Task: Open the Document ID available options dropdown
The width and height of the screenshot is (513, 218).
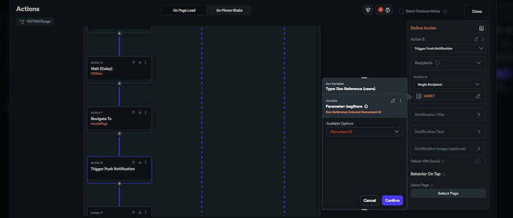Action: 364,132
